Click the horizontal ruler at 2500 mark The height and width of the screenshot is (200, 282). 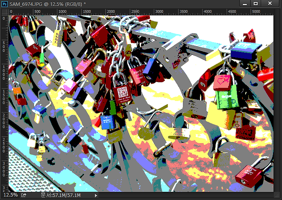pyautogui.click(x=135, y=12)
